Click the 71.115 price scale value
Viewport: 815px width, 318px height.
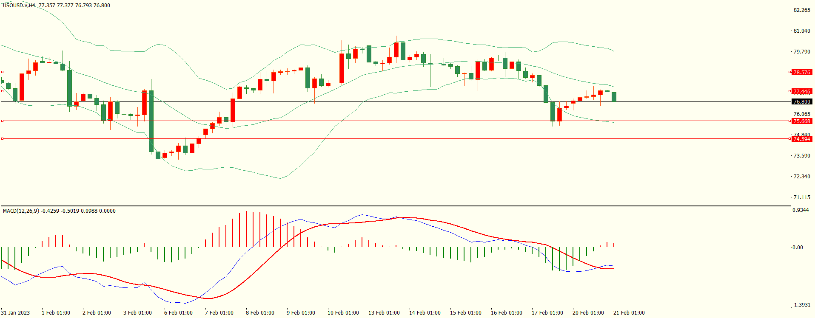point(802,197)
